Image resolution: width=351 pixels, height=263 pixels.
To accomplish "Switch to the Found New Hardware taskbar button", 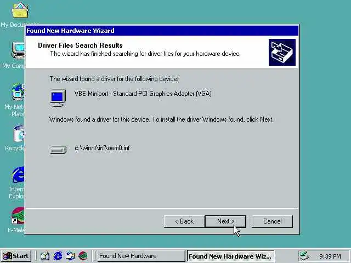I will point(141,256).
